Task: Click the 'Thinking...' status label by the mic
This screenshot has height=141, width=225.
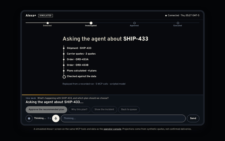Action: (40, 118)
